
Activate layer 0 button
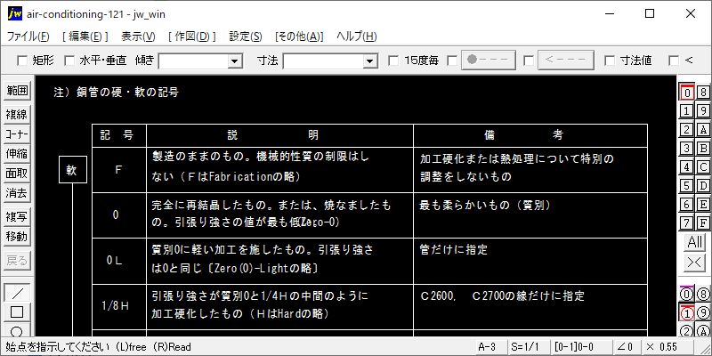click(687, 93)
